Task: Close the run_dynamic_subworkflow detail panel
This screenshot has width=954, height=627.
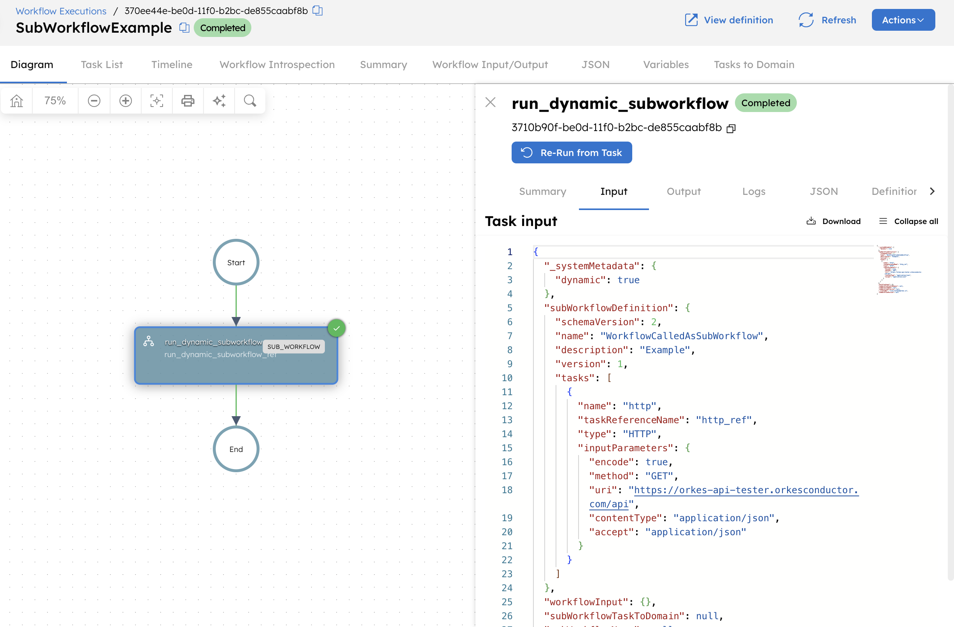Action: pos(490,103)
